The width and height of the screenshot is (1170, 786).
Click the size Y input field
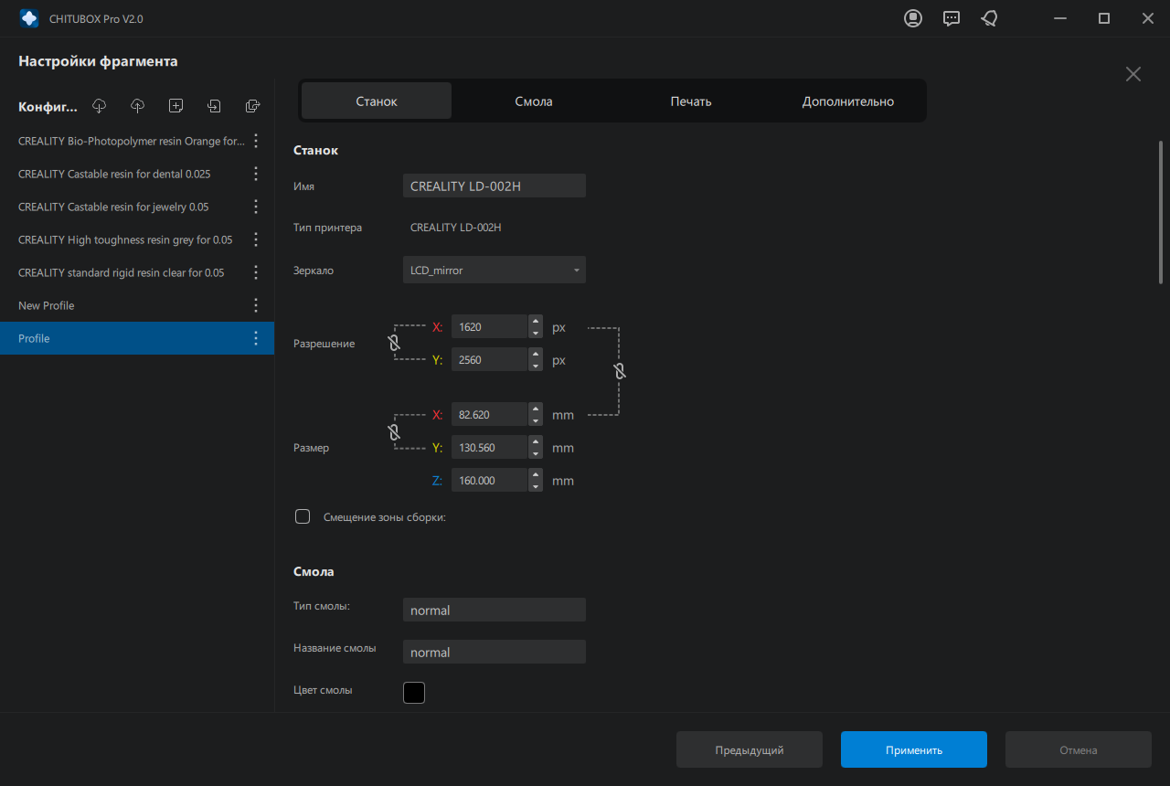(x=490, y=447)
